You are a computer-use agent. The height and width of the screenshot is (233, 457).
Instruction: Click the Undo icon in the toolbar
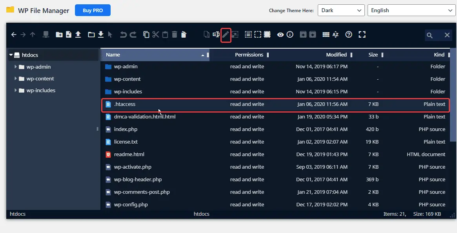pyautogui.click(x=124, y=35)
